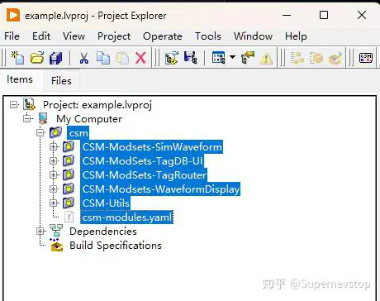Select the Dependencies tree item
This screenshot has height=301, width=380.
point(103,232)
